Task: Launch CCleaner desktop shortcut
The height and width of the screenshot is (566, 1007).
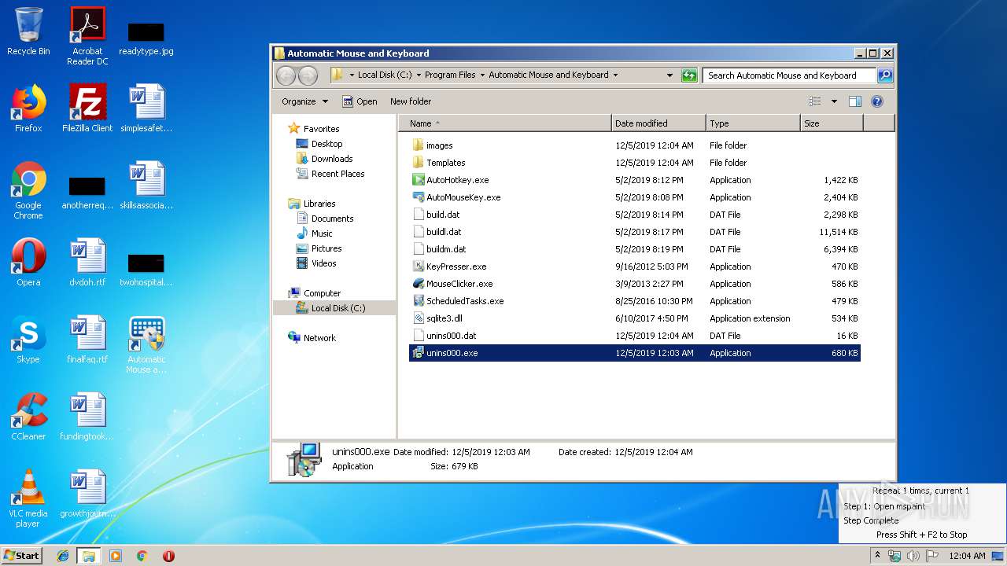Action: 28,417
